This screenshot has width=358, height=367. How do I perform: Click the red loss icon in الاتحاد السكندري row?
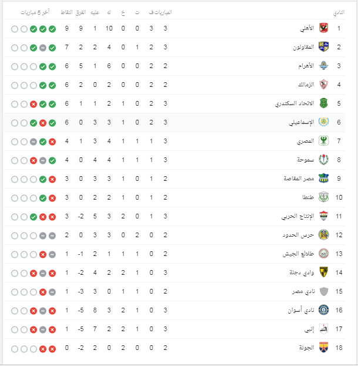pyautogui.click(x=33, y=103)
